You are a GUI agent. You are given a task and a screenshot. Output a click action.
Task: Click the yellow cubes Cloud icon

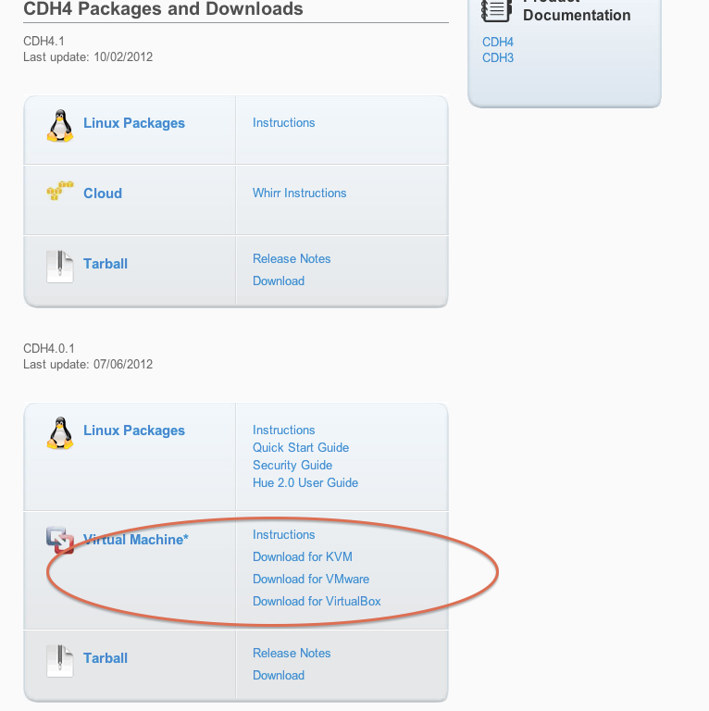point(60,191)
